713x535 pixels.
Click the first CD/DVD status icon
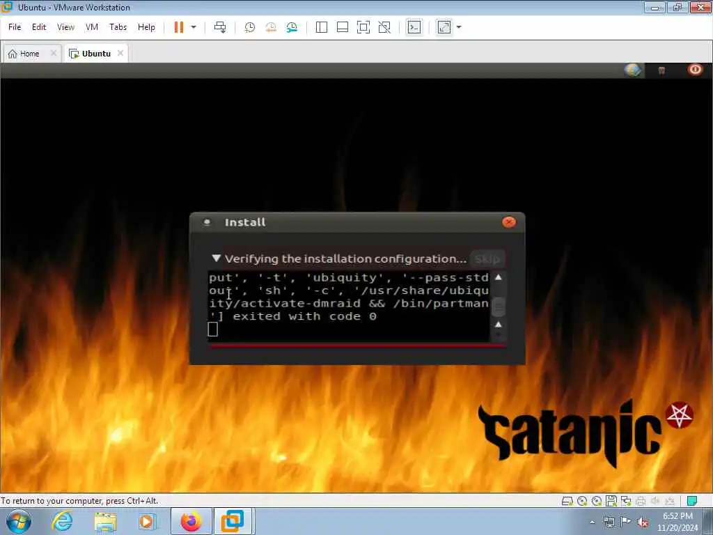coord(581,501)
